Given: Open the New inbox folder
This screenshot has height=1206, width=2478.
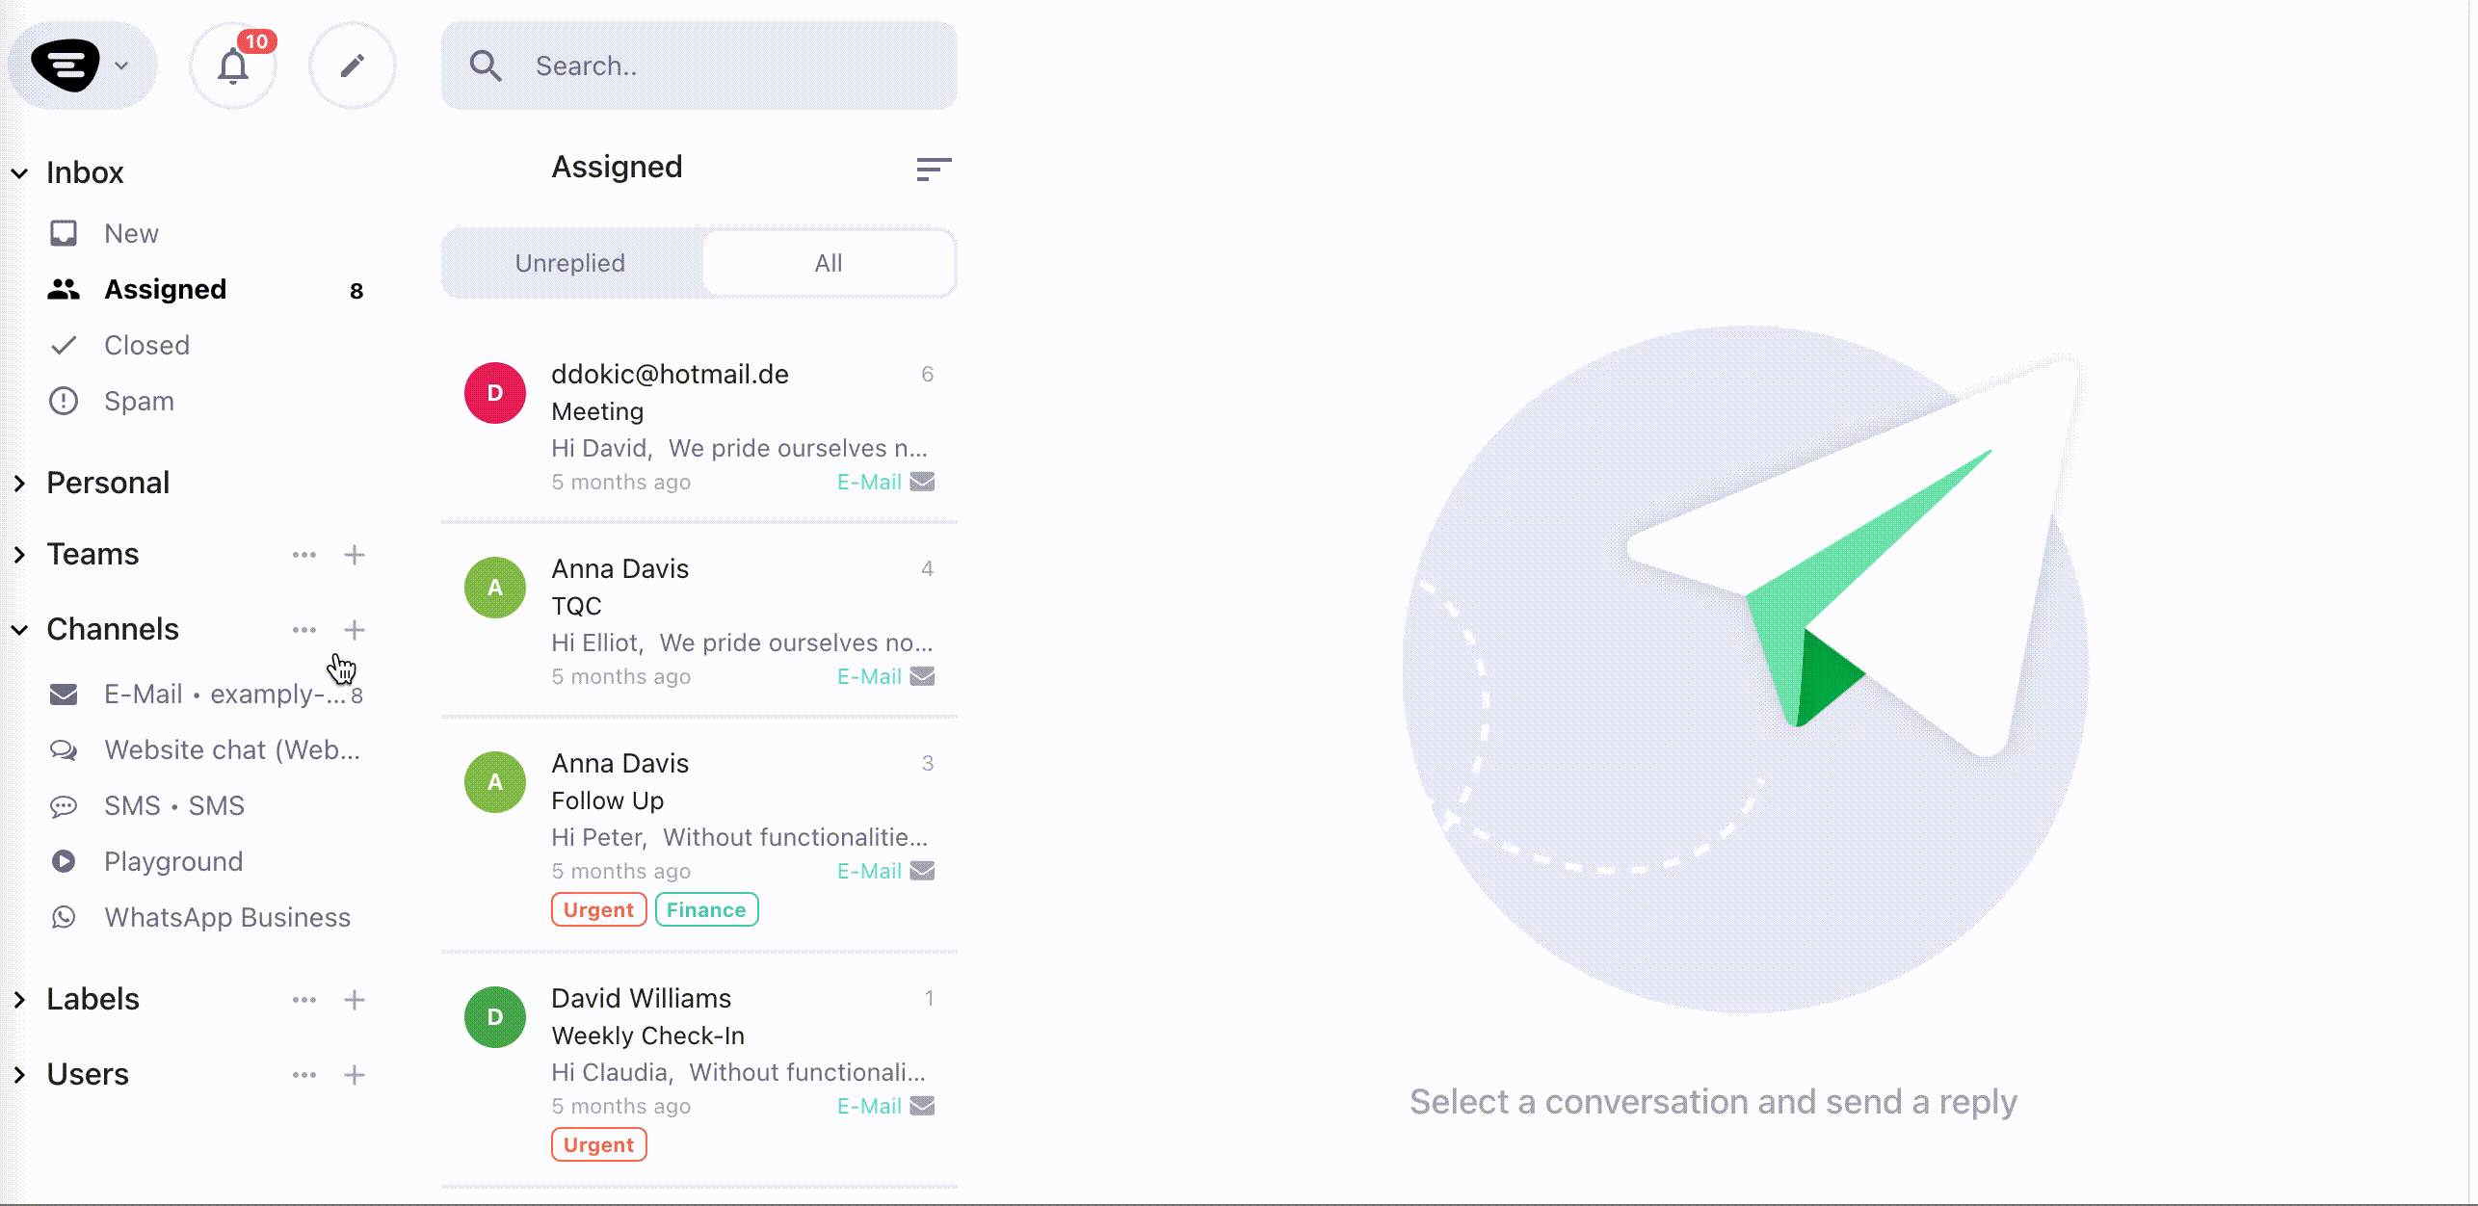Looking at the screenshot, I should 131,233.
